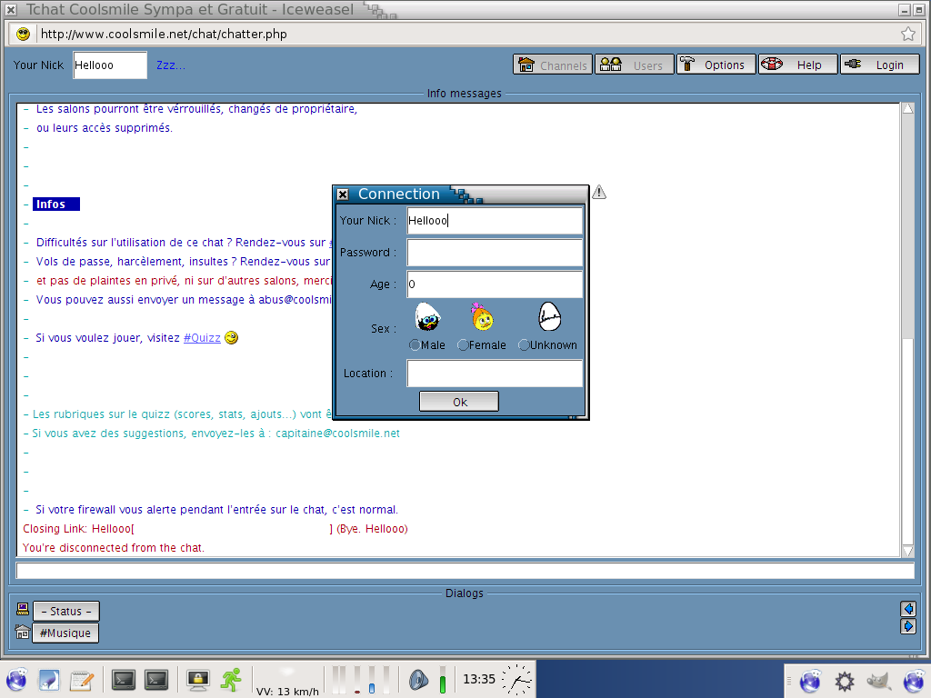This screenshot has height=698, width=931.
Task: Maximize the Iceweasel window
Action: (x=919, y=10)
